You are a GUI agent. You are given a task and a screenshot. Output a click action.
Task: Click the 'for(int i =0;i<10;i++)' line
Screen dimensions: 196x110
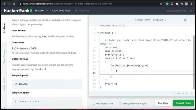120,58
